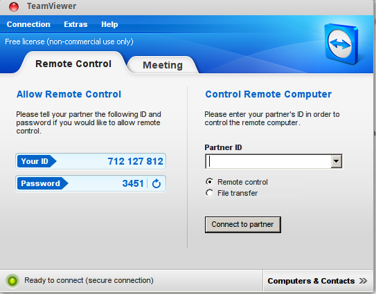Click the 712 127 812 ID number
This screenshot has height=294, width=376.
click(135, 161)
